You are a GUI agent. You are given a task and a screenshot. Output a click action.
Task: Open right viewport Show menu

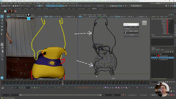pos(95,15)
